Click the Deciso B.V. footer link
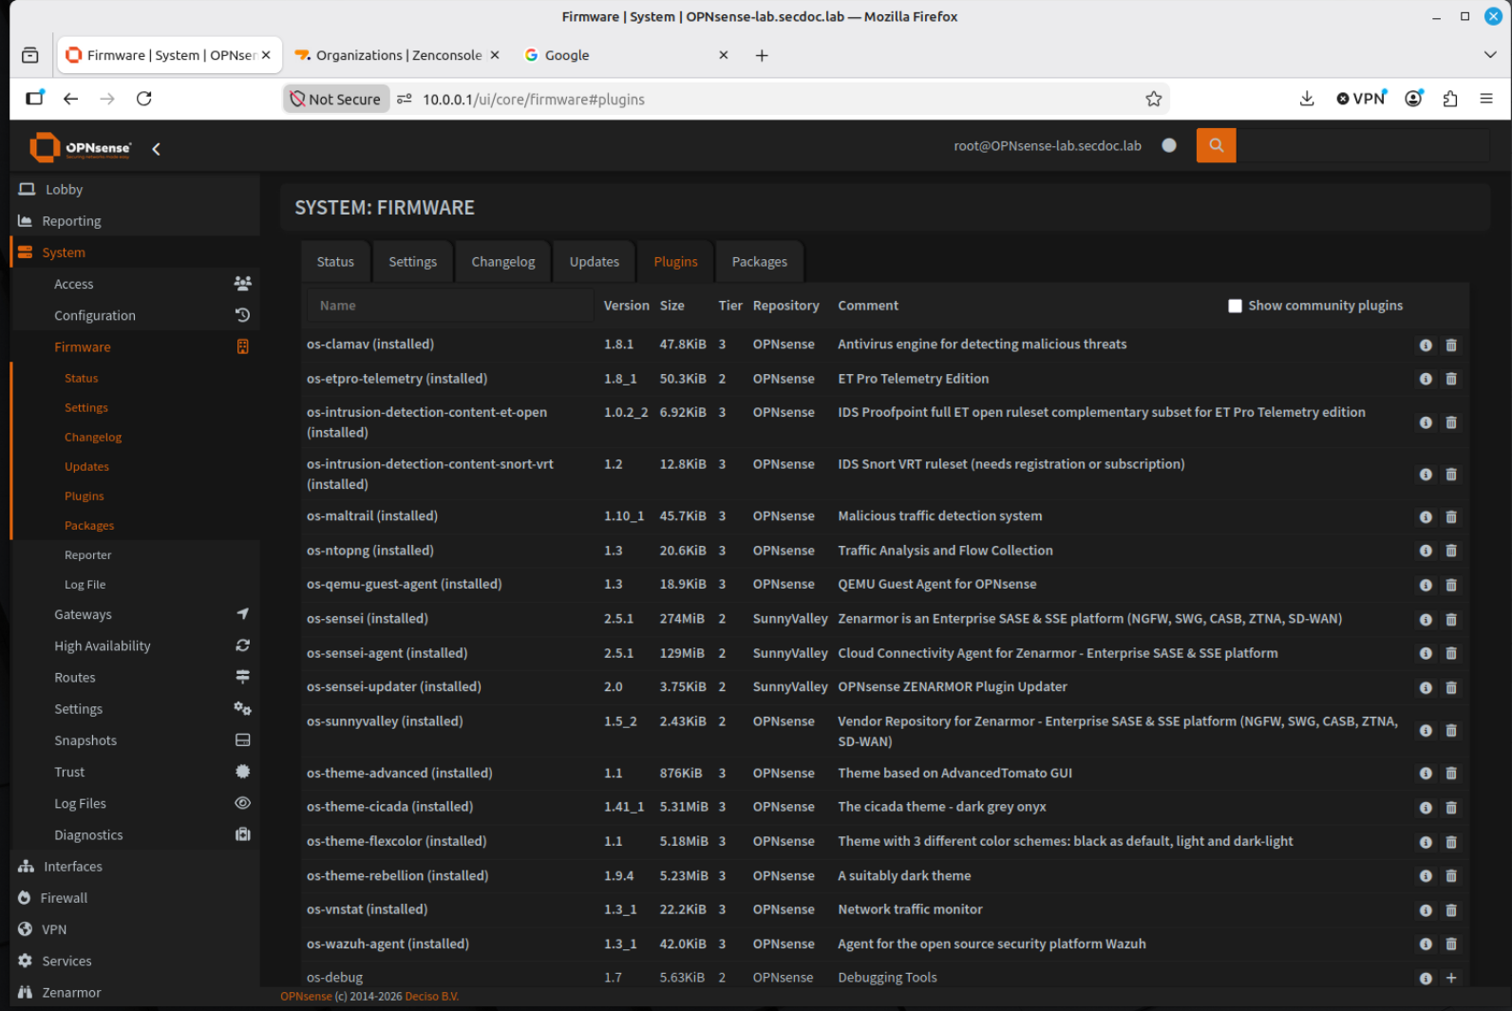Screen dimensions: 1512x1011 tap(432, 997)
